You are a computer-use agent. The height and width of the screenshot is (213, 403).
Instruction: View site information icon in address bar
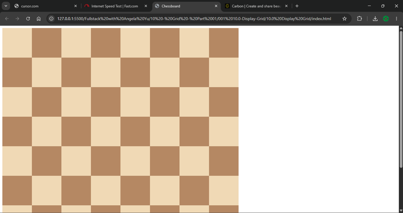[51, 19]
